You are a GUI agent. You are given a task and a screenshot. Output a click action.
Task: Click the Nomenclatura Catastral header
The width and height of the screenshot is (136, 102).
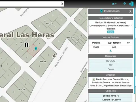tap(110, 18)
